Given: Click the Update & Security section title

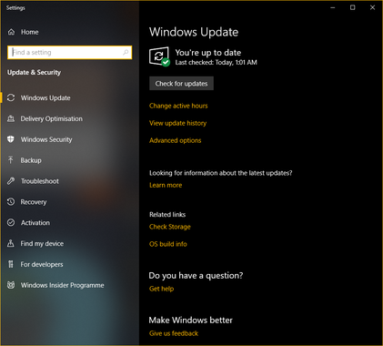Looking at the screenshot, I should pos(34,72).
